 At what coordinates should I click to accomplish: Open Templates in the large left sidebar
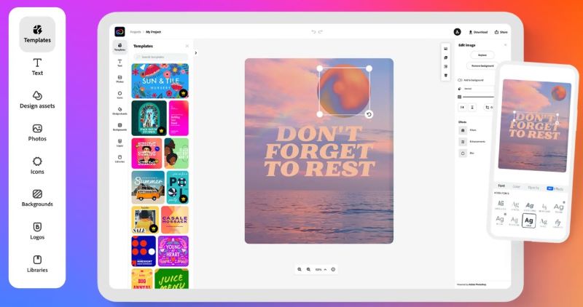coord(36,34)
